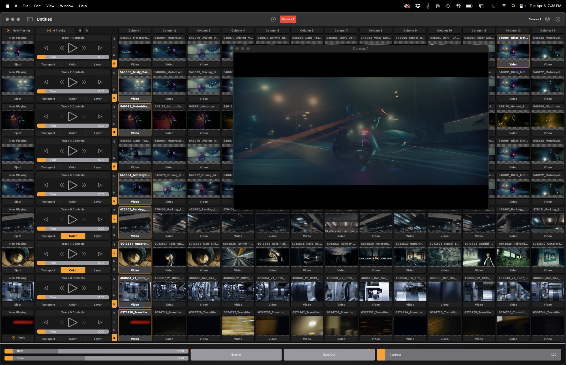
Task: Click the slashed-circle icon at top right
Action: pos(558,19)
